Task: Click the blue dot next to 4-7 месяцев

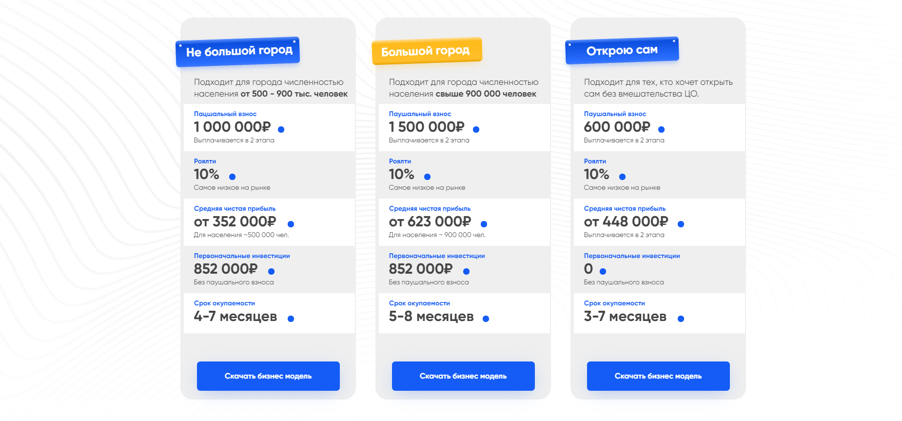Action: pyautogui.click(x=291, y=319)
